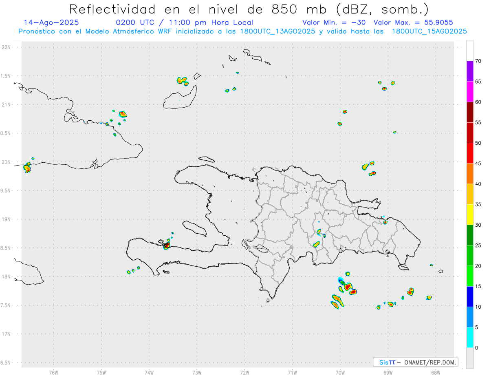The width and height of the screenshot is (489, 378).
Task: Click the 'Pronóstico con el Modelo Atmosférico WRF' line
Action: (x=242, y=31)
